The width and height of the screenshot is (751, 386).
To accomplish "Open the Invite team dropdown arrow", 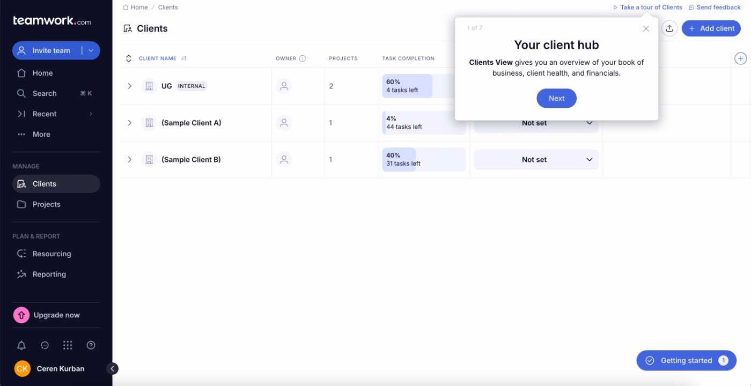I will tap(91, 50).
